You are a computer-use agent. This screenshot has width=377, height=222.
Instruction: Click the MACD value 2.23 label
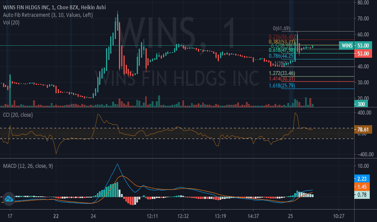362,179
